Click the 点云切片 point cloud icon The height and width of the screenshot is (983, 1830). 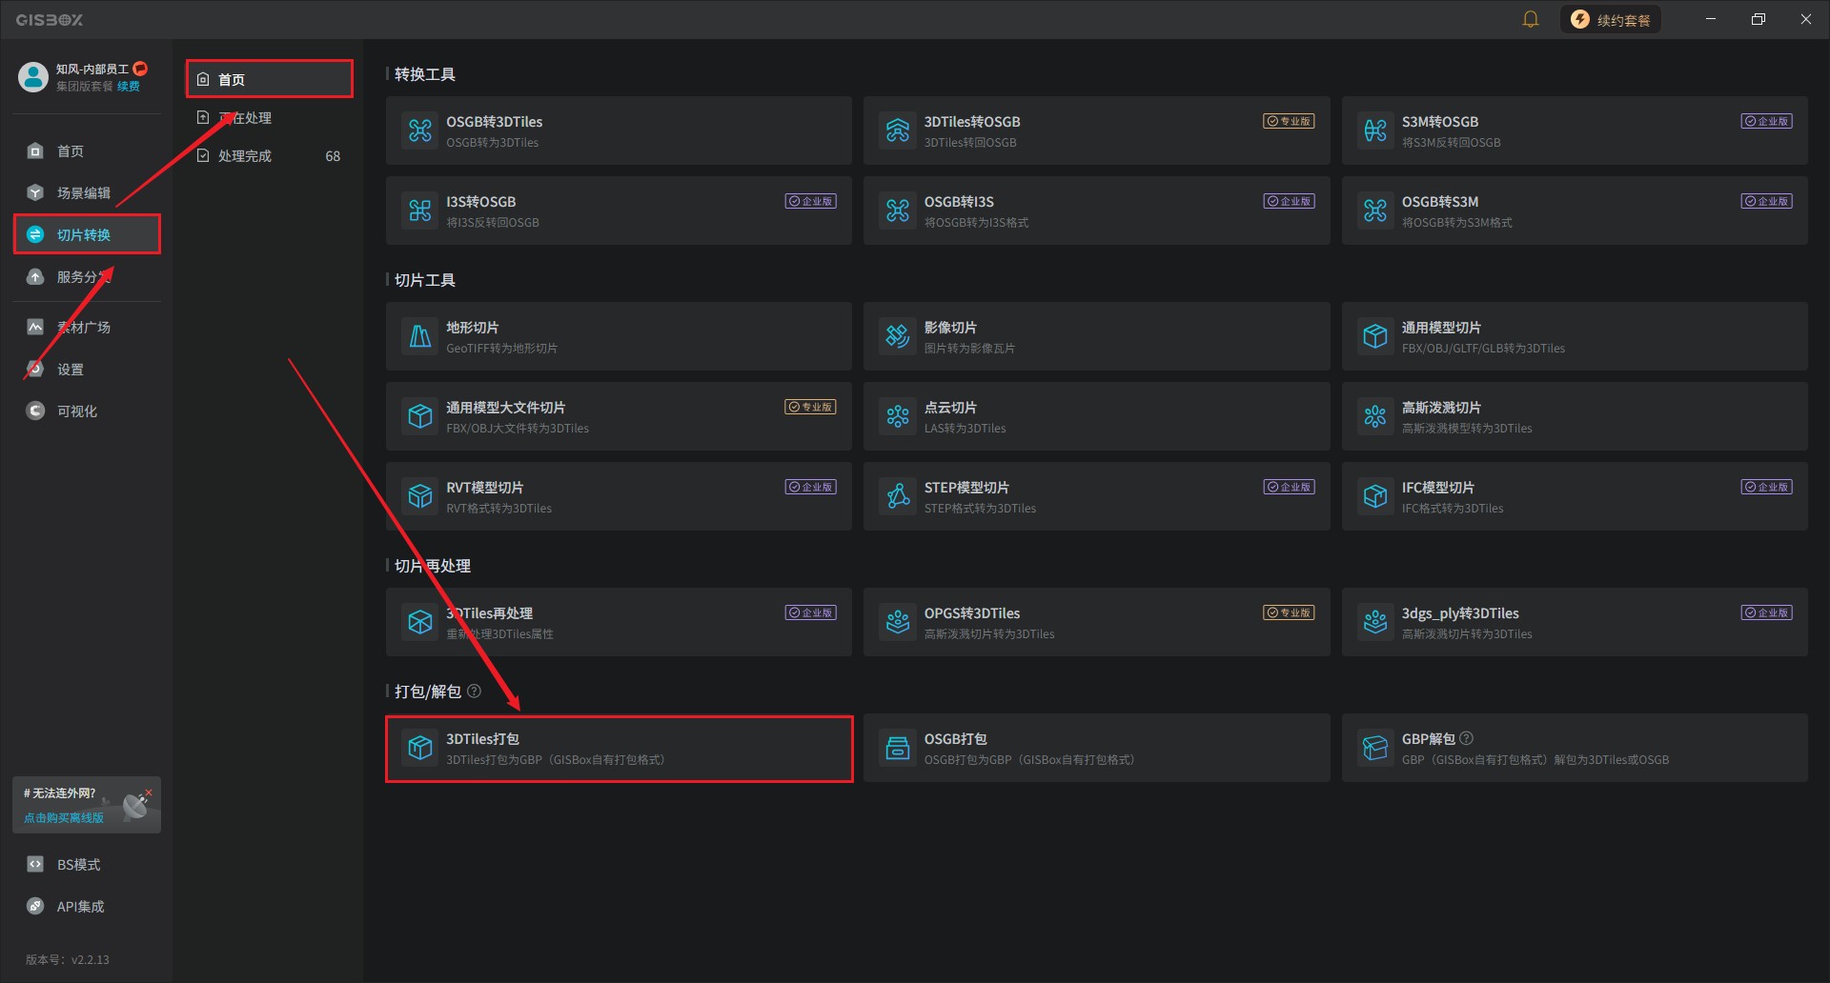click(898, 416)
